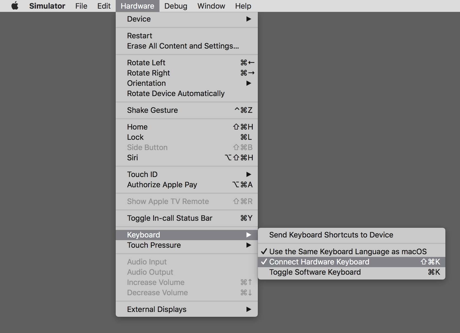This screenshot has width=460, height=333.
Task: Select Authorize Apple Pay
Action: (x=186, y=185)
